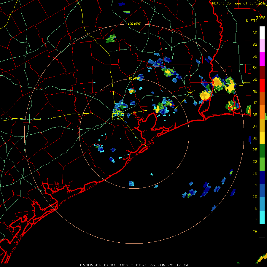Click the light pink swatch in the legend
This screenshot has width=267, height=267.
262,46
